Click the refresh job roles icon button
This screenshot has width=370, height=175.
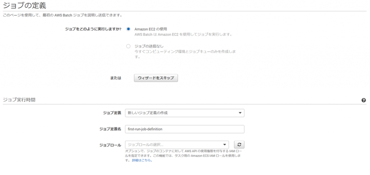(239, 144)
